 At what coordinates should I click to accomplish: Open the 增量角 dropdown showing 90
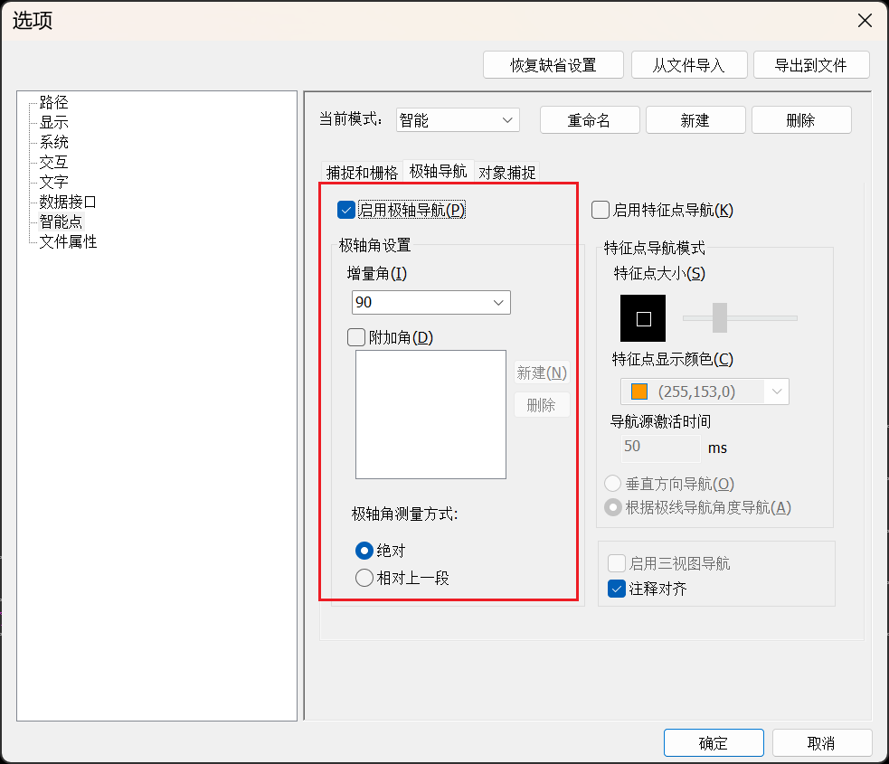pos(430,303)
